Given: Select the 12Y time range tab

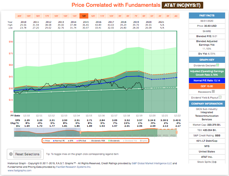Looking at the screenshot, I should coord(93,16).
